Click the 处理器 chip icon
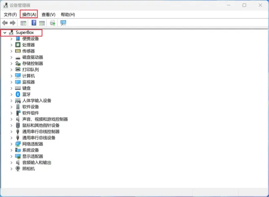The height and width of the screenshot is (197, 269). point(18,45)
